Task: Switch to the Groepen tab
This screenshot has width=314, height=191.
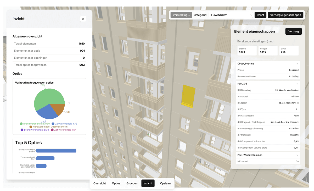Action: (x=132, y=183)
